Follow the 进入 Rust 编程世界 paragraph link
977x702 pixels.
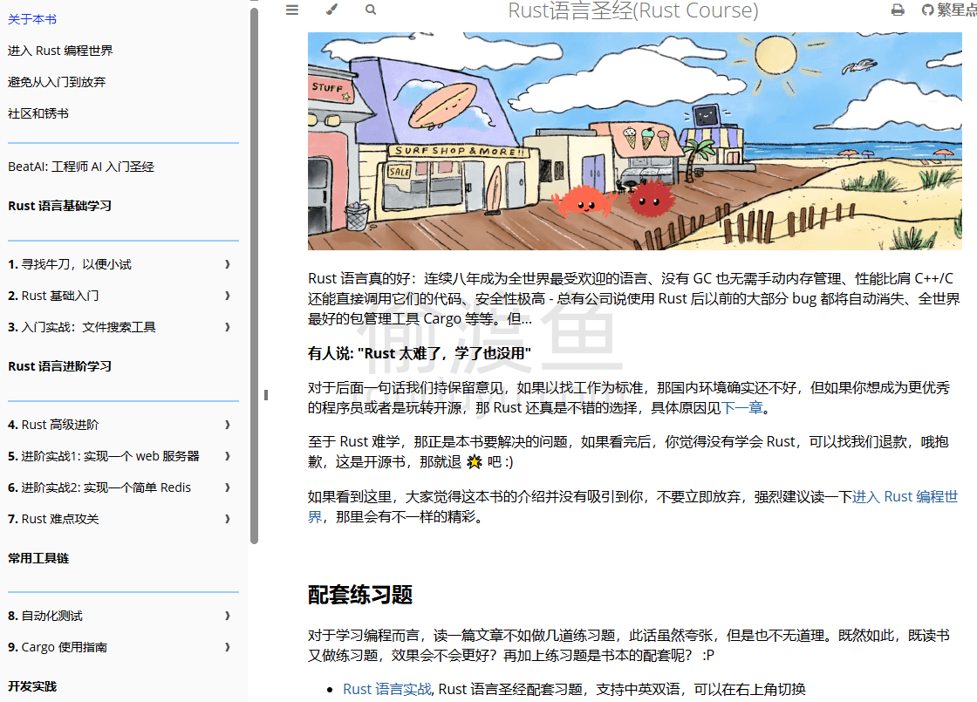click(905, 496)
